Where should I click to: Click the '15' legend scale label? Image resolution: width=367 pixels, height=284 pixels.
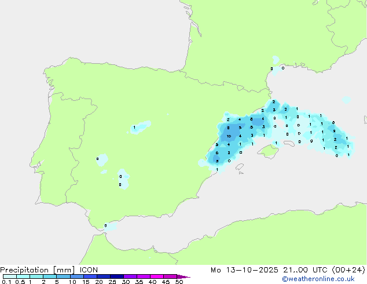(86, 282)
